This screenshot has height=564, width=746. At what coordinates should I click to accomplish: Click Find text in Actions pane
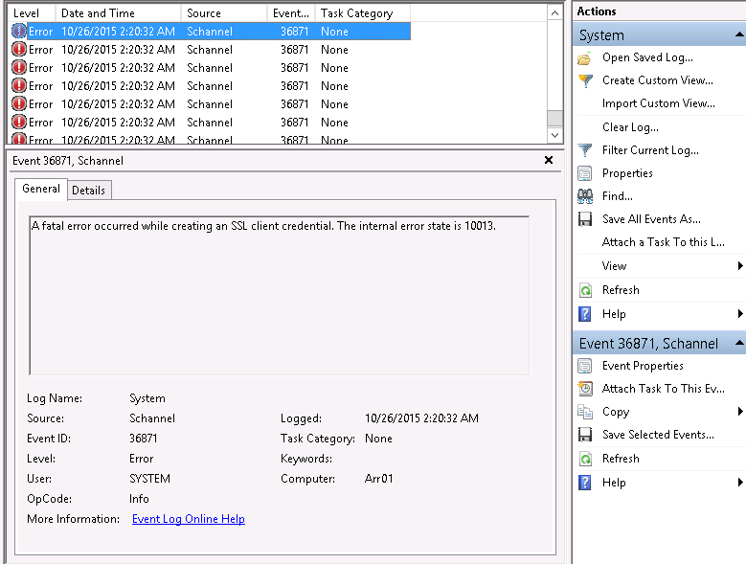coord(617,196)
